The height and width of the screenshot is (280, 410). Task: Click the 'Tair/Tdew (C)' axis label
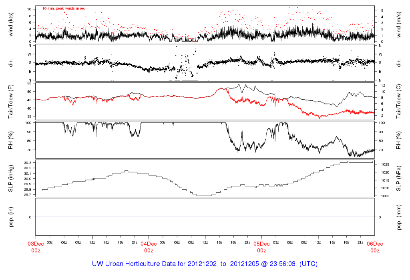398,101
